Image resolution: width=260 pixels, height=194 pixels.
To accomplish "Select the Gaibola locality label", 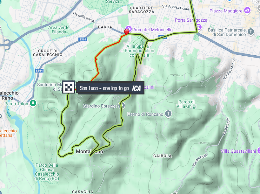I will pyautogui.click(x=163, y=156).
